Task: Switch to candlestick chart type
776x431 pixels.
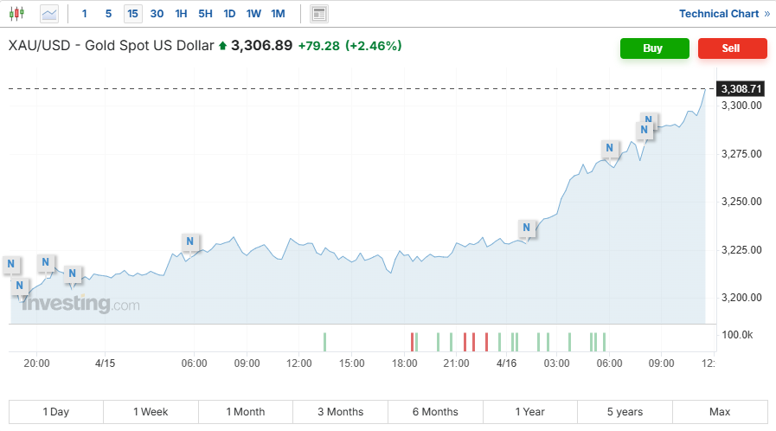Action: point(17,14)
